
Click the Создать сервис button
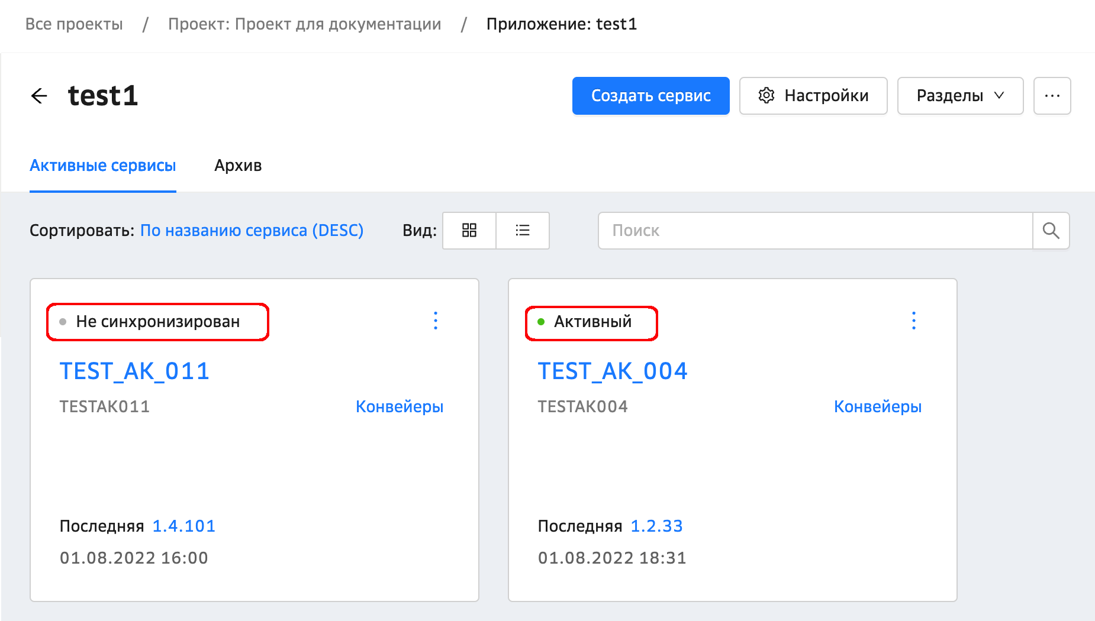[x=650, y=96]
